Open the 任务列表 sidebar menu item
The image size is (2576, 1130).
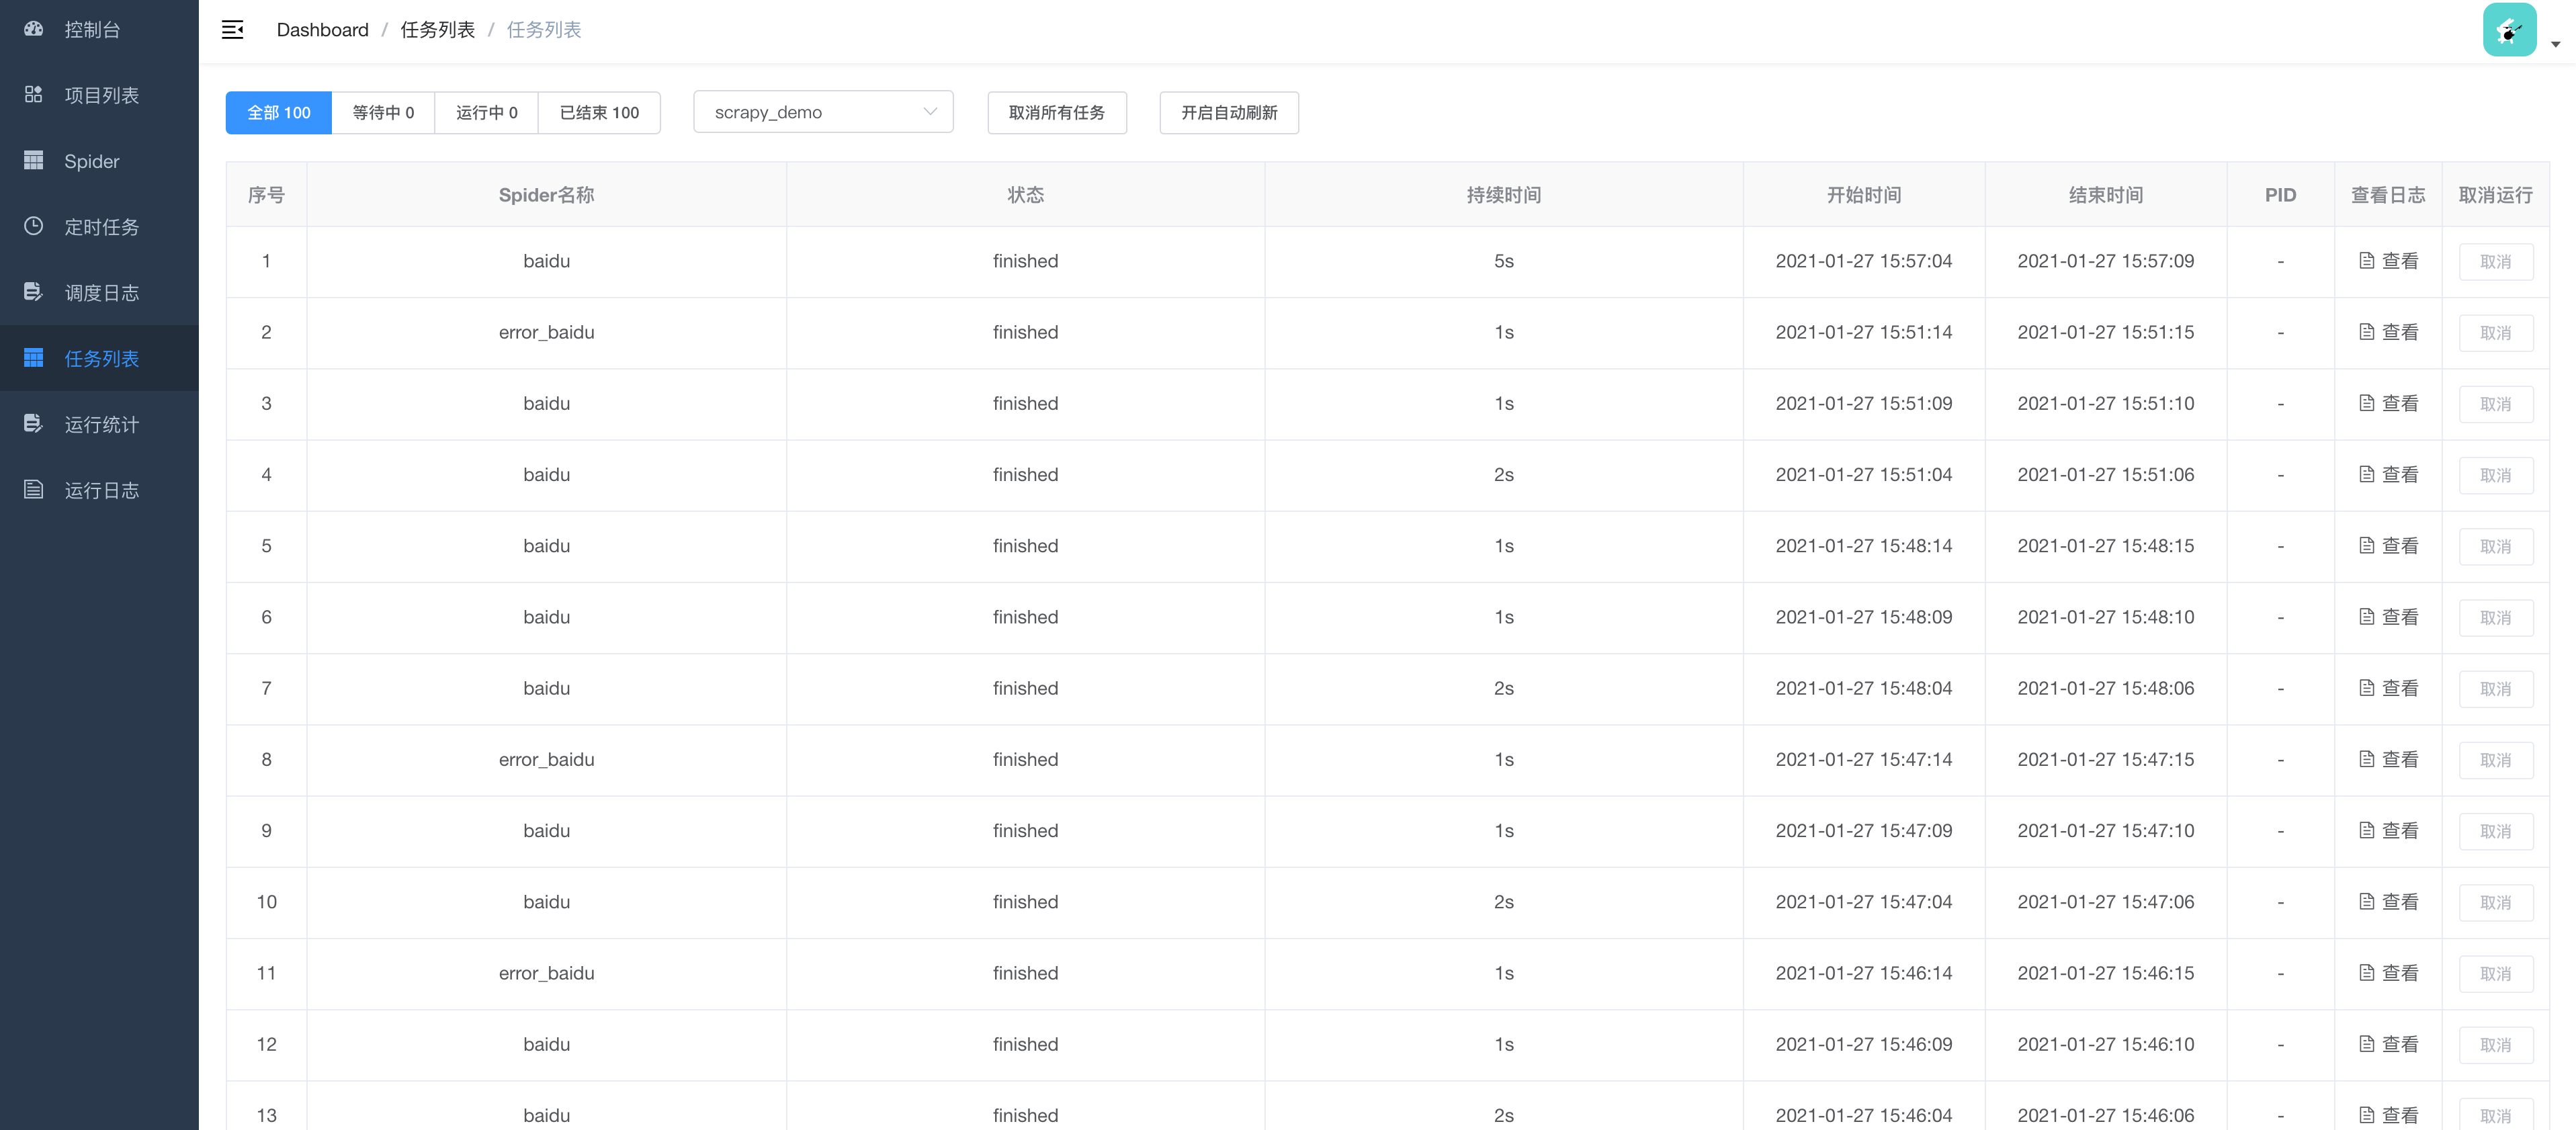pos(101,358)
